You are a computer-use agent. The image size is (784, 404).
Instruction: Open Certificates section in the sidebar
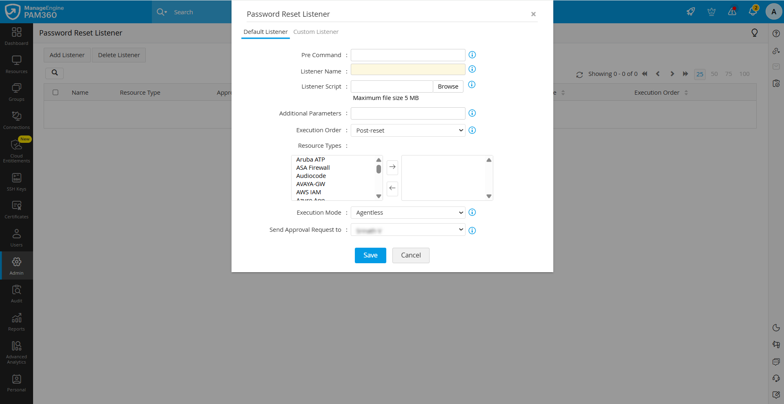pyautogui.click(x=16, y=209)
